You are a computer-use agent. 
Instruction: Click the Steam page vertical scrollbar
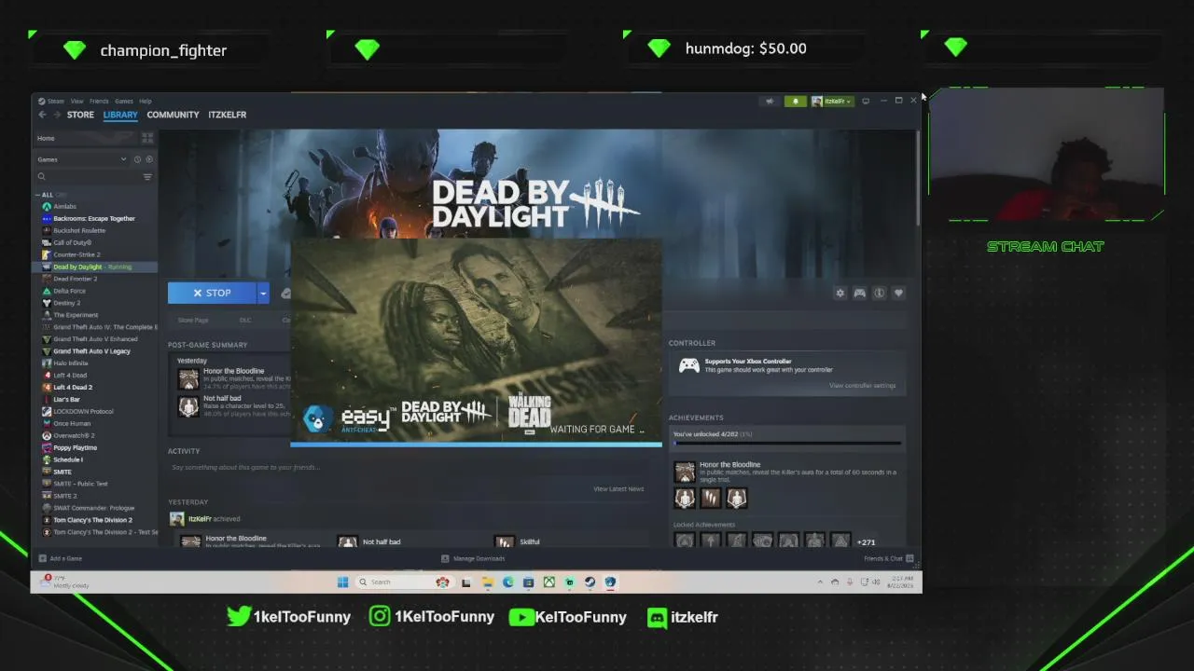click(919, 177)
